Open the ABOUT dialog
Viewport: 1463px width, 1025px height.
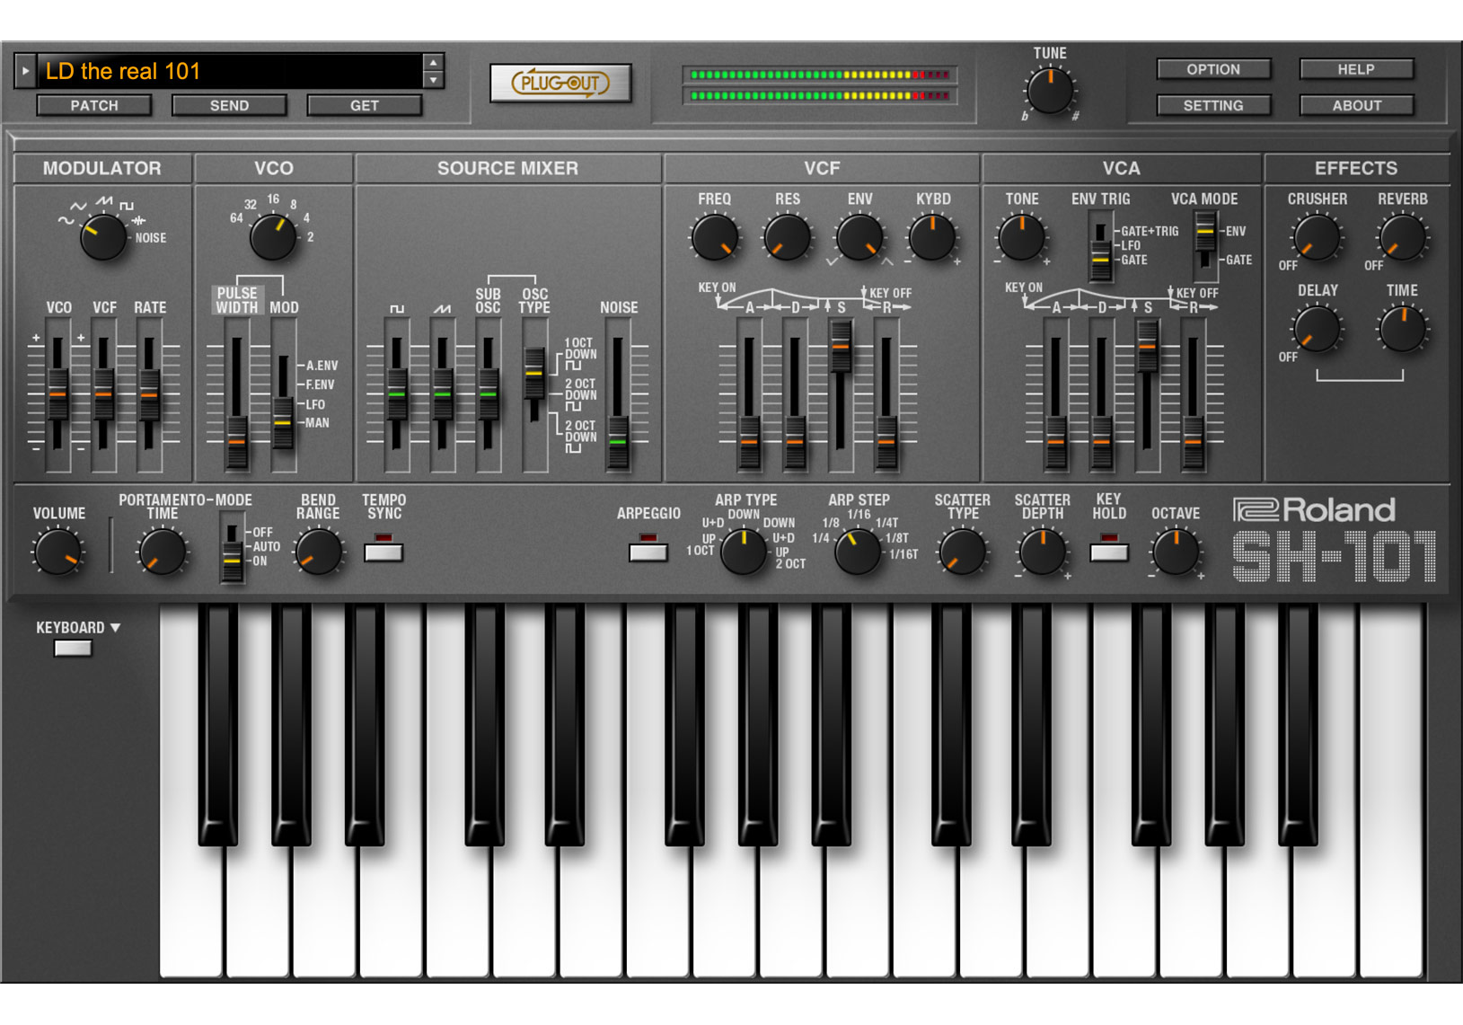point(1356,105)
